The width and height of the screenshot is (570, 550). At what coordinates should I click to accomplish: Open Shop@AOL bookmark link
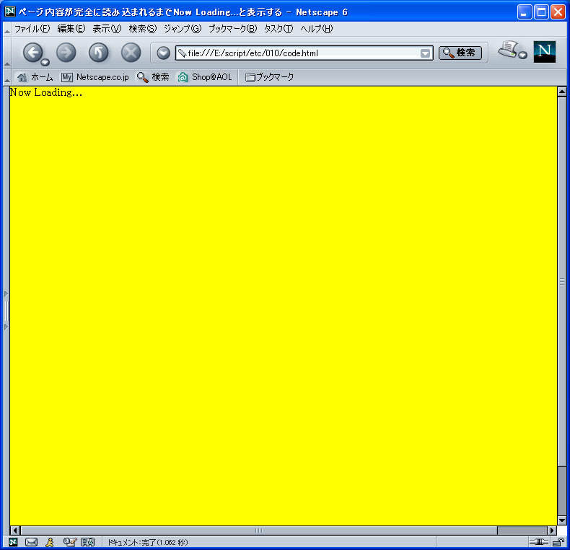(205, 77)
